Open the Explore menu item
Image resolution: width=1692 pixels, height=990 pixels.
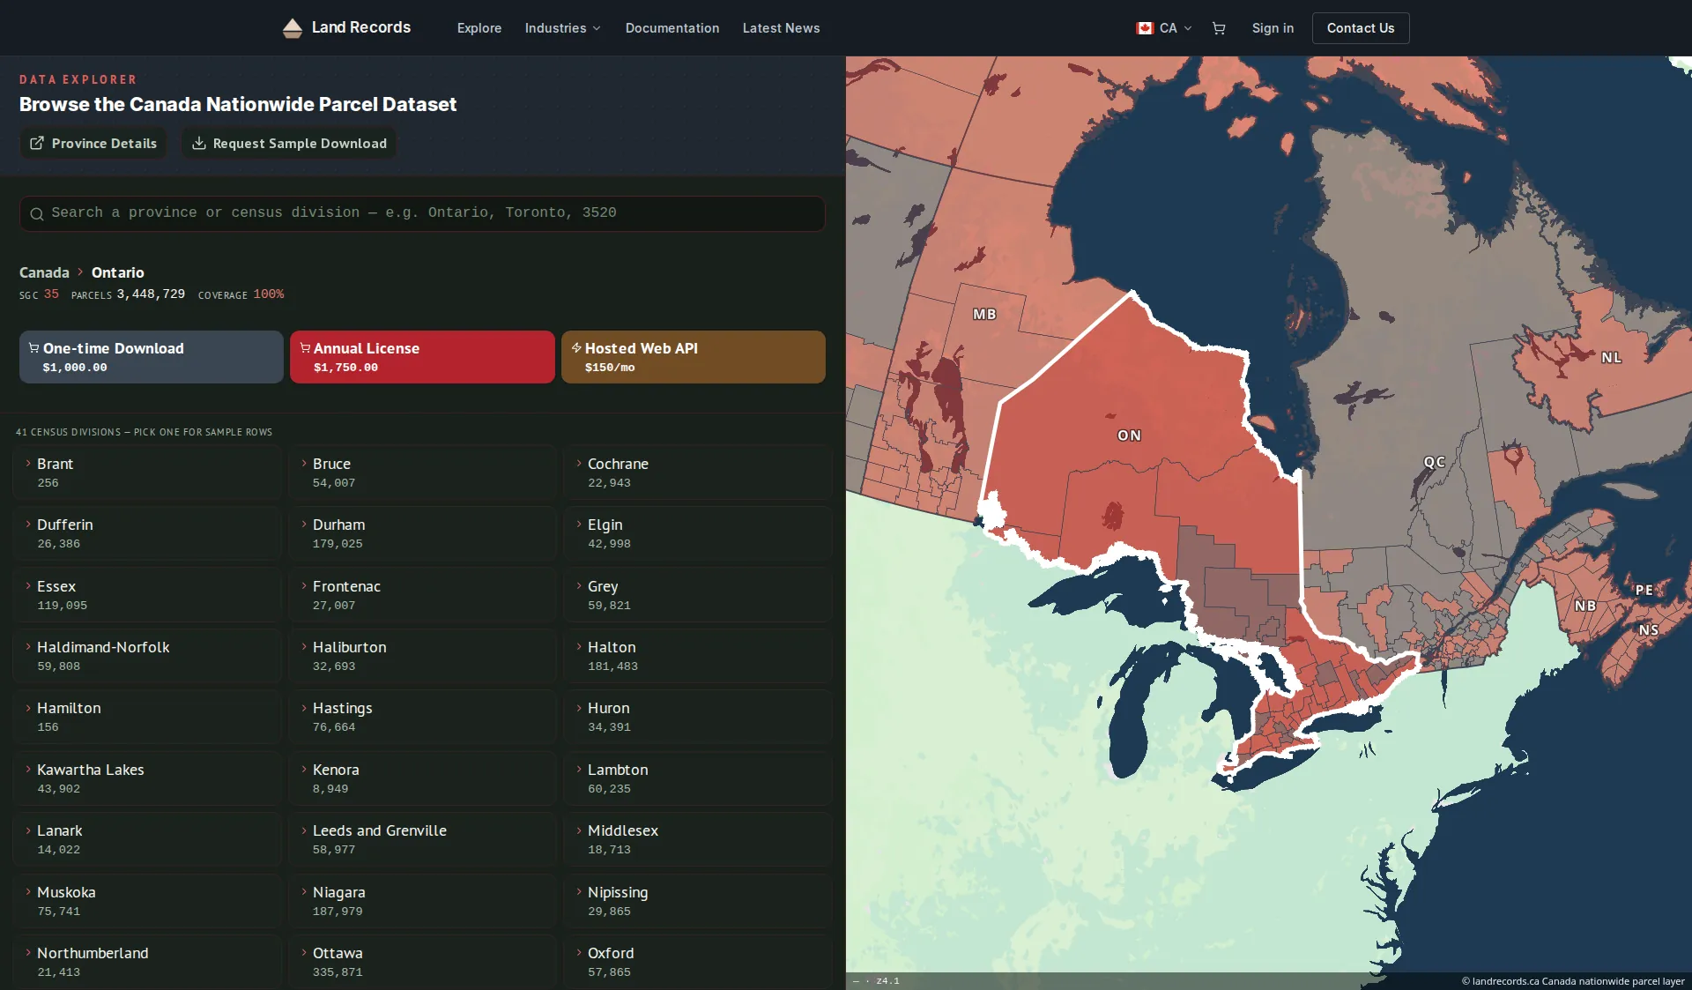point(479,28)
